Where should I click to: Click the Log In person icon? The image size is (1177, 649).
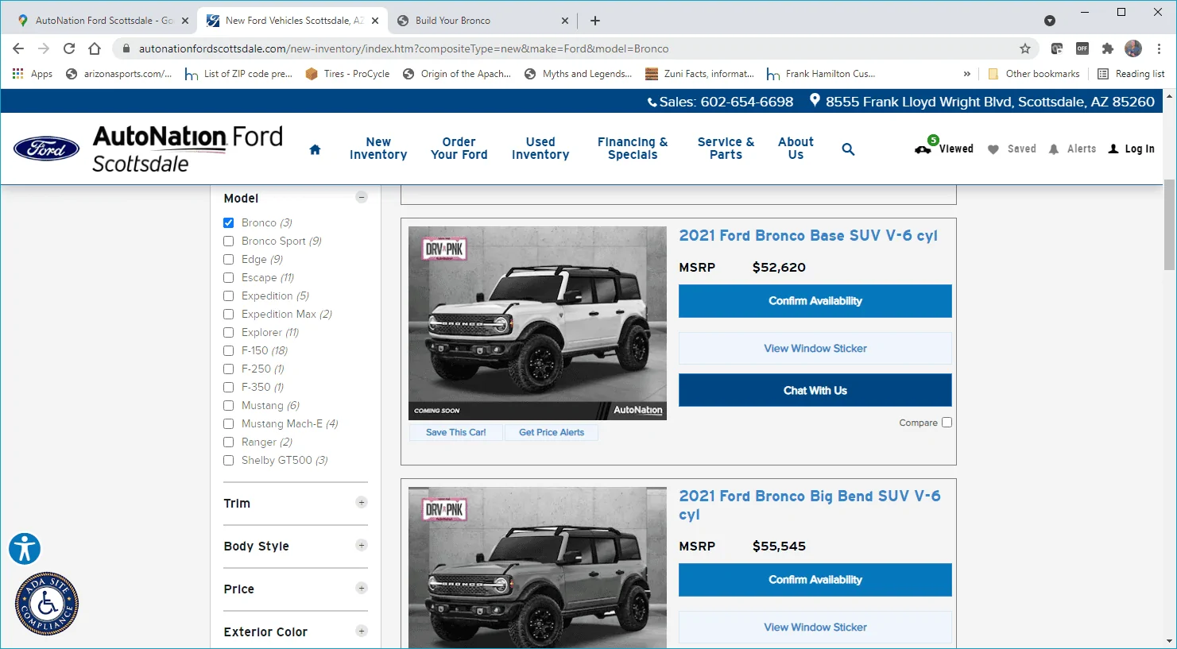[x=1113, y=149]
